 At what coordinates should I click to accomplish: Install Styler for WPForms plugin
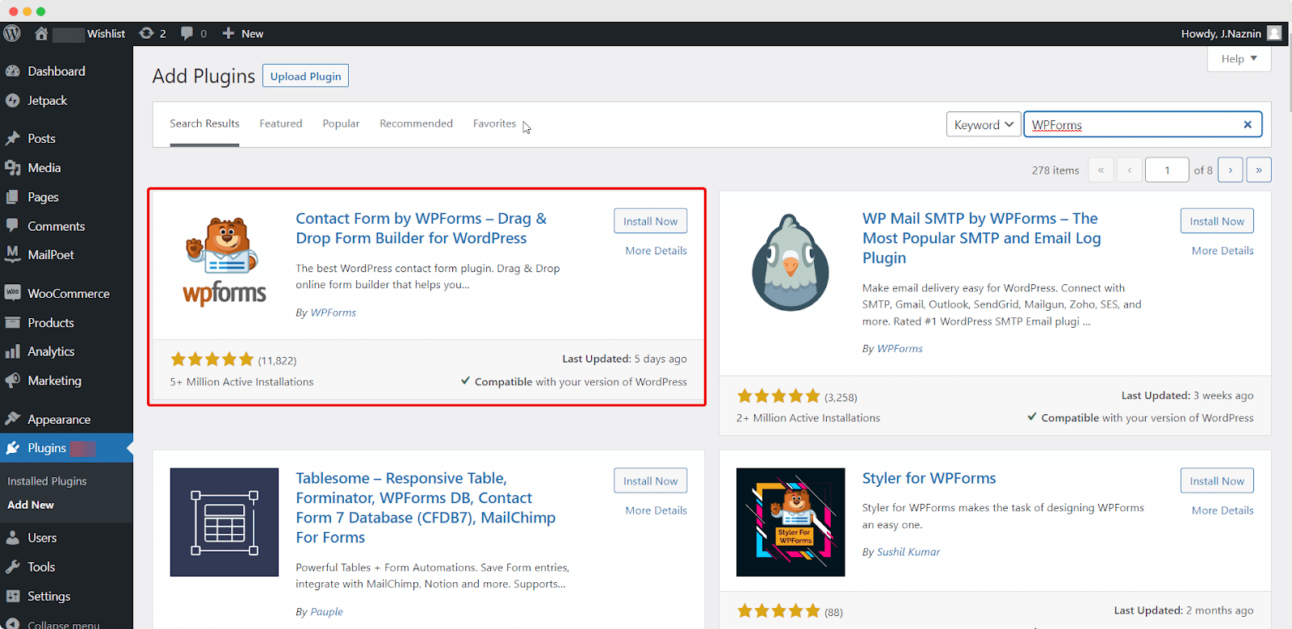[1217, 480]
